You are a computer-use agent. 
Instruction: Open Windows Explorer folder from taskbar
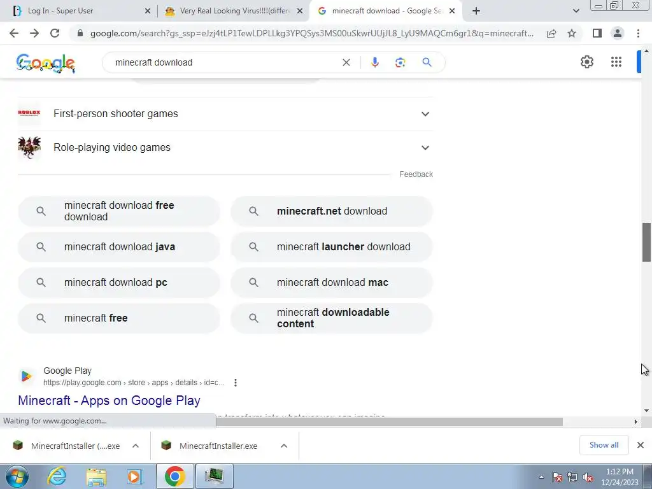(96, 476)
